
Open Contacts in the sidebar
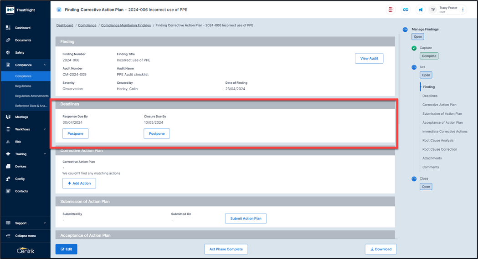click(21, 191)
